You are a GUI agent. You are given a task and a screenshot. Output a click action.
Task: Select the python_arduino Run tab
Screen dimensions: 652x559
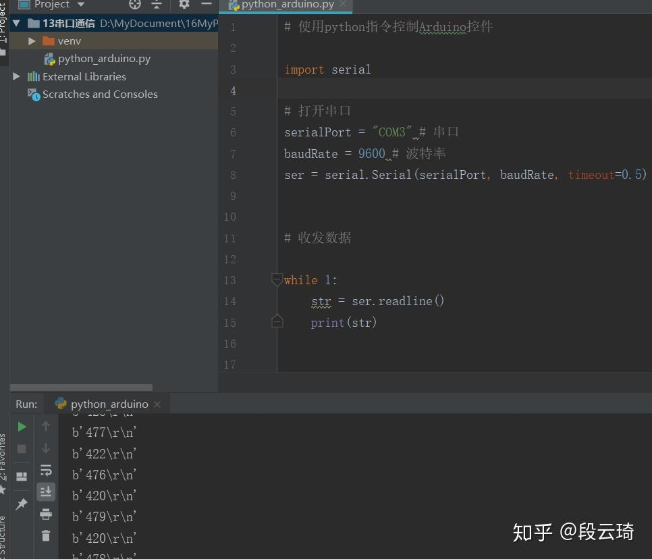tap(108, 404)
